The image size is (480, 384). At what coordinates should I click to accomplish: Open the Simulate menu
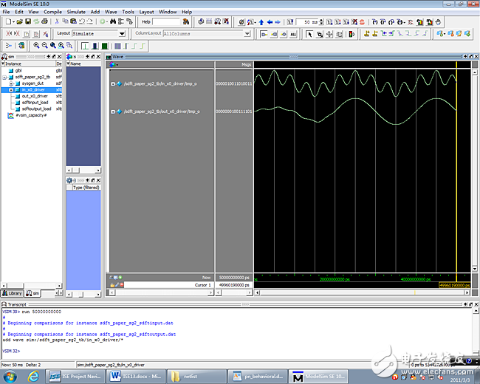click(x=76, y=12)
